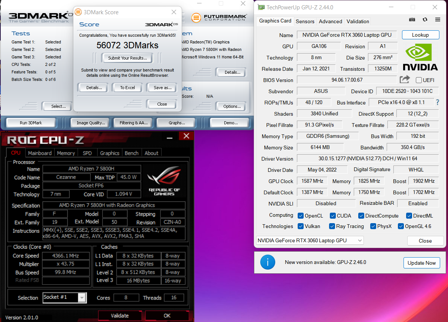
Task: Click the BIOS Version value 94.06.17.00.67
Action: point(347,80)
